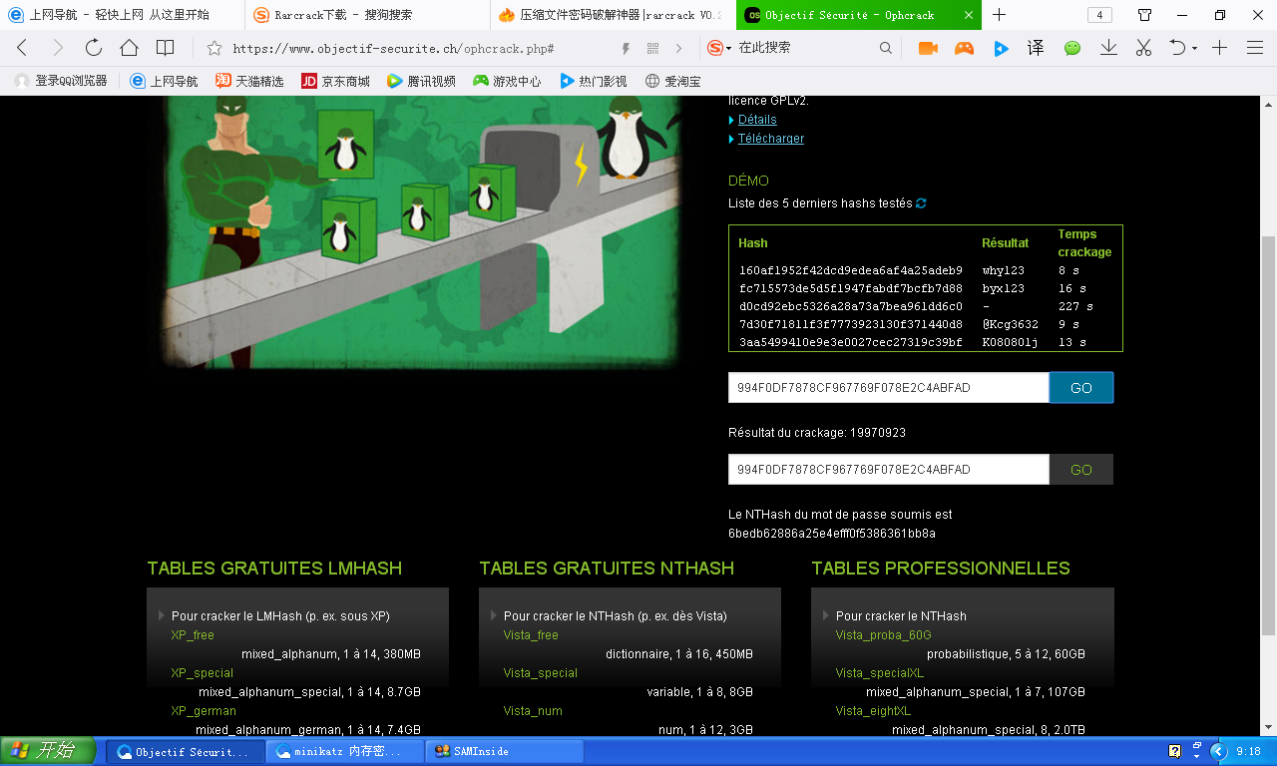This screenshot has height=766, width=1277.
Task: Click the undo closed-tab arrow icon
Action: tap(1177, 48)
